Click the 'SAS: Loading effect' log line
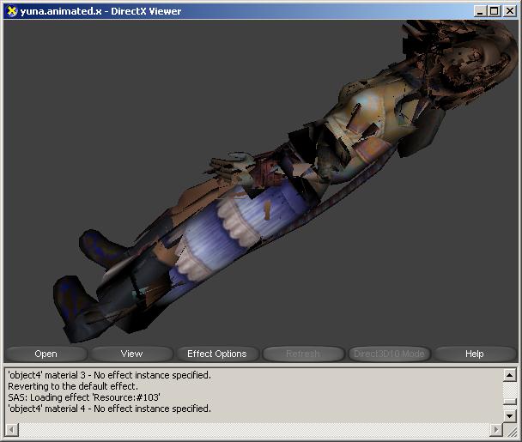The height and width of the screenshot is (442, 522). click(84, 397)
